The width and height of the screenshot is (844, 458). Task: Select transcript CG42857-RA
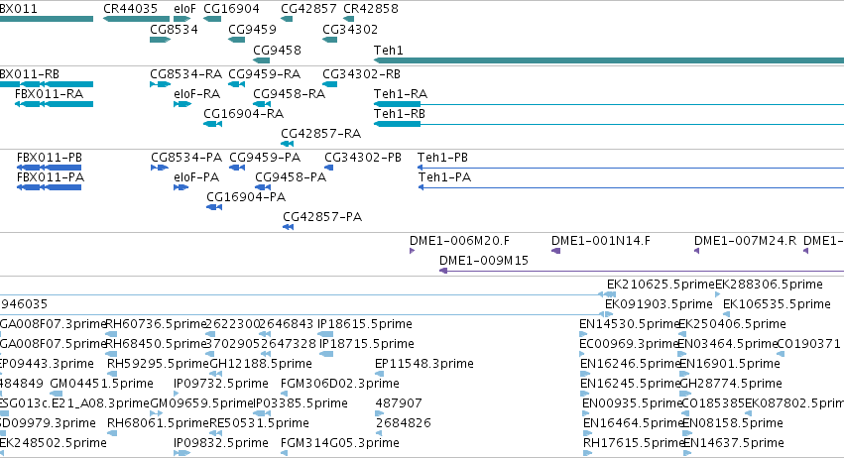(320, 134)
